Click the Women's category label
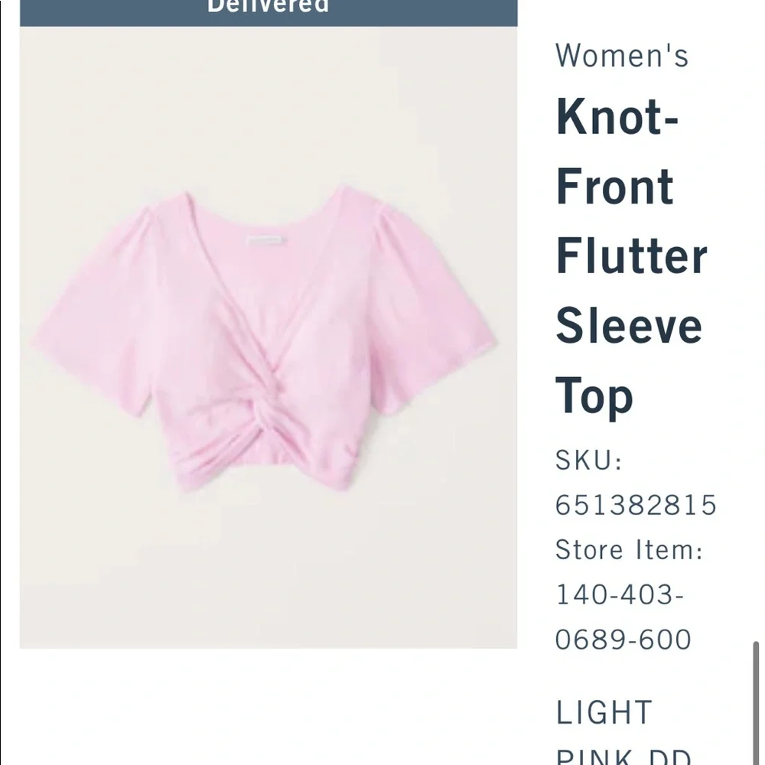The height and width of the screenshot is (765, 765). [623, 54]
